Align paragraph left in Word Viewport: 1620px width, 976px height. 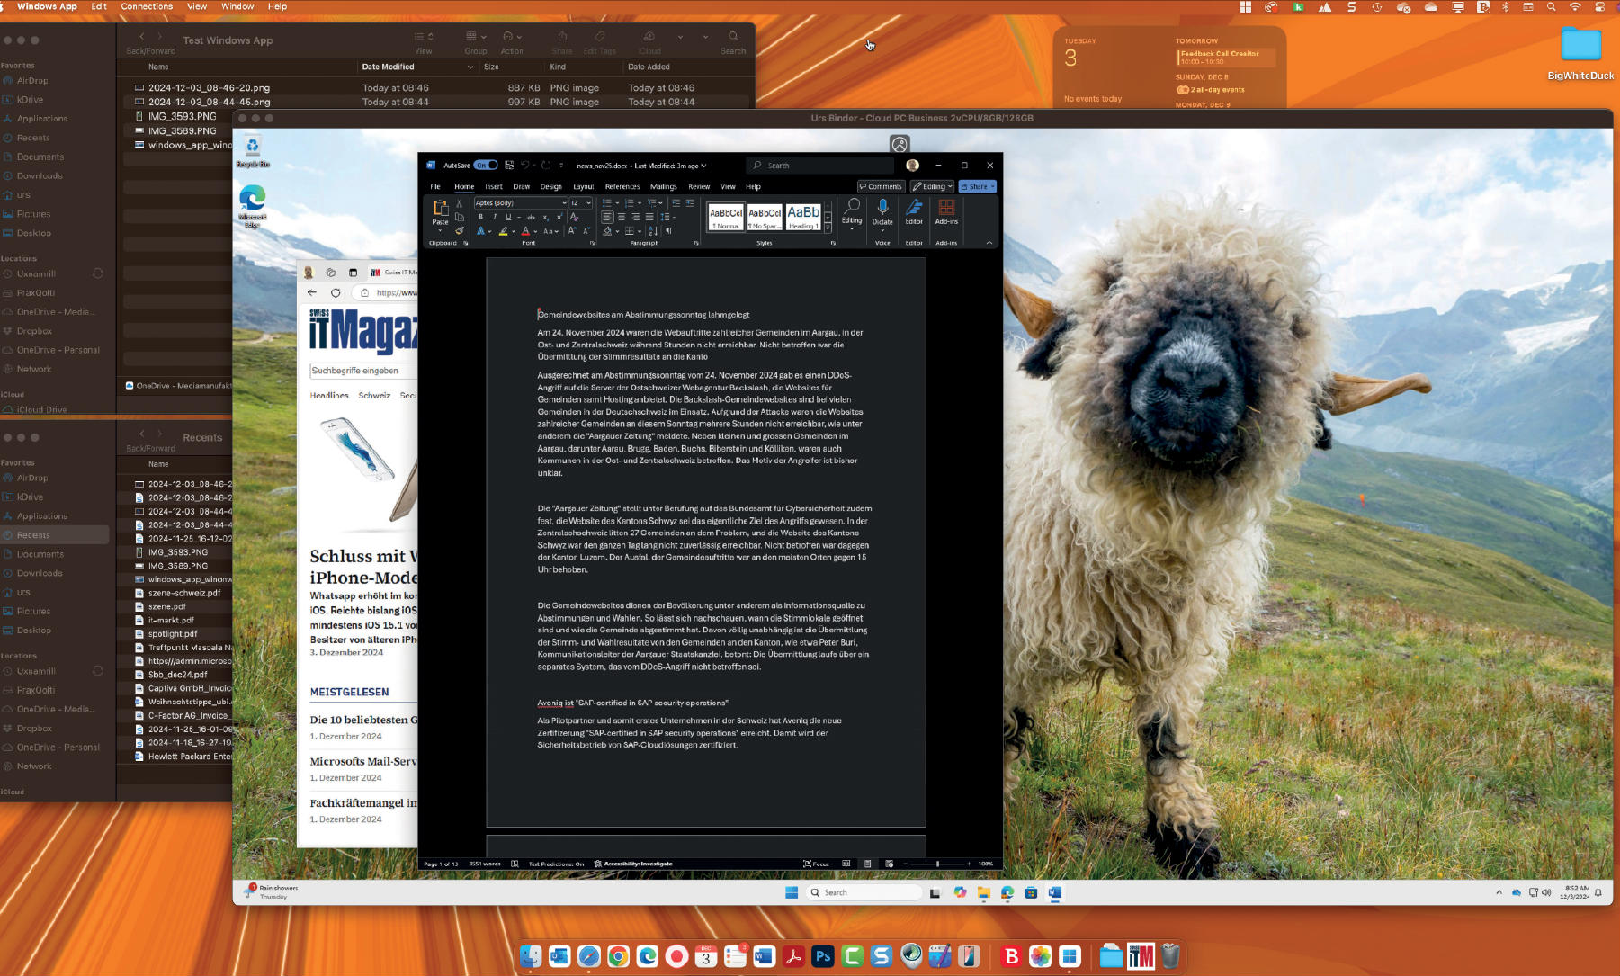(607, 217)
